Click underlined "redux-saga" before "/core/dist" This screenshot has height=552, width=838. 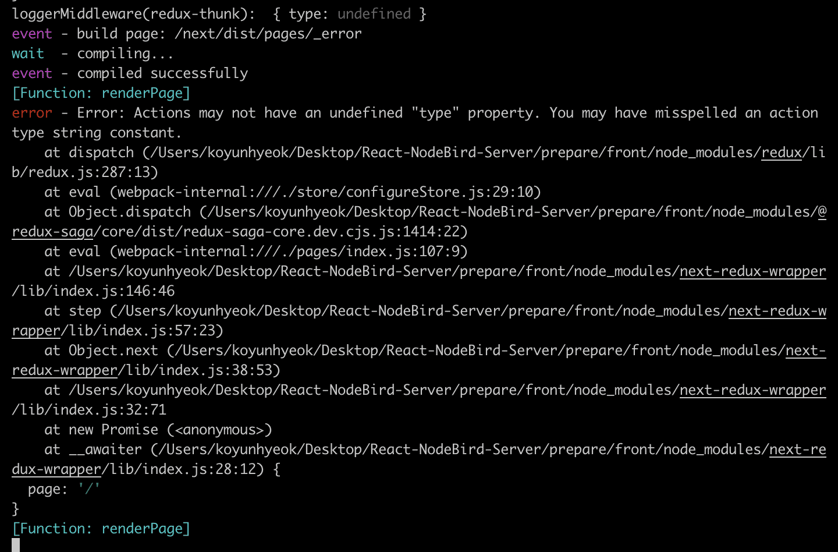[x=52, y=232]
